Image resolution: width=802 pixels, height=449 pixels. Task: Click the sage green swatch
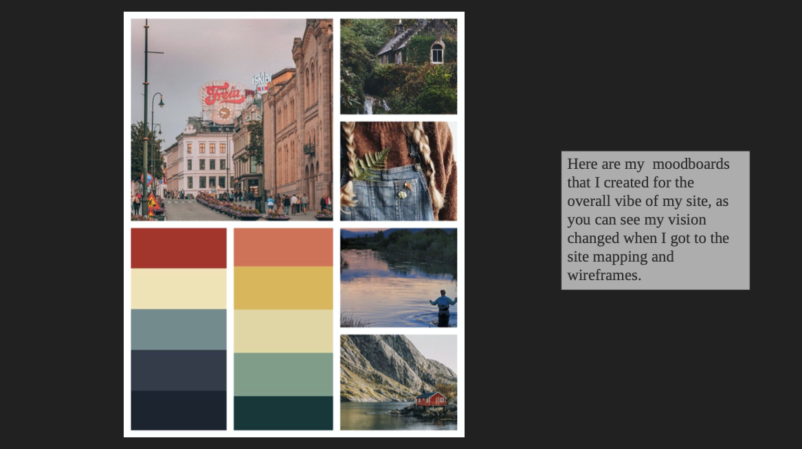pos(283,374)
